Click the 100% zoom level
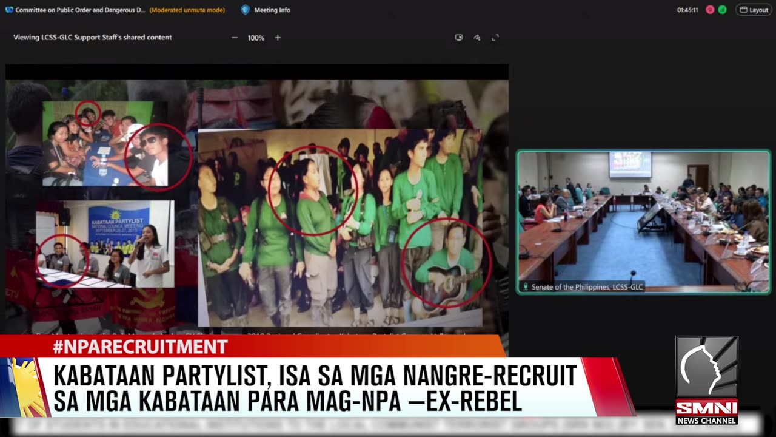Image resolution: width=776 pixels, height=437 pixels. [256, 38]
